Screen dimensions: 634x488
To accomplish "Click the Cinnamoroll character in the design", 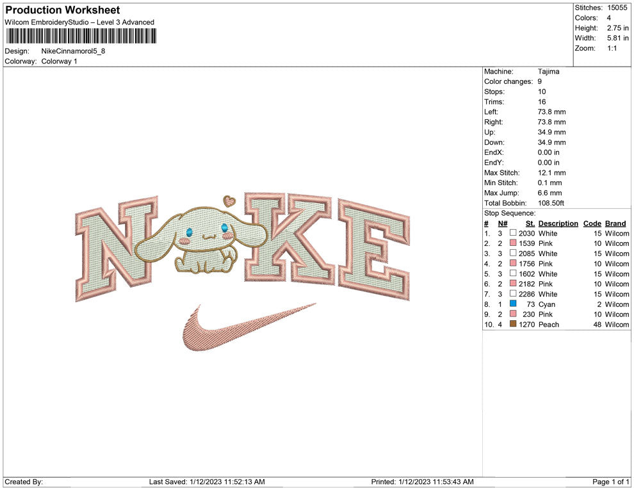I will coord(201,241).
